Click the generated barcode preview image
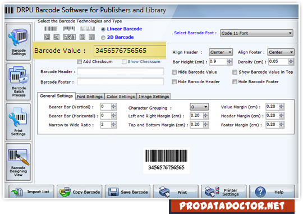Image resolution: width=303 pixels, height=214 pixels. click(x=166, y=160)
